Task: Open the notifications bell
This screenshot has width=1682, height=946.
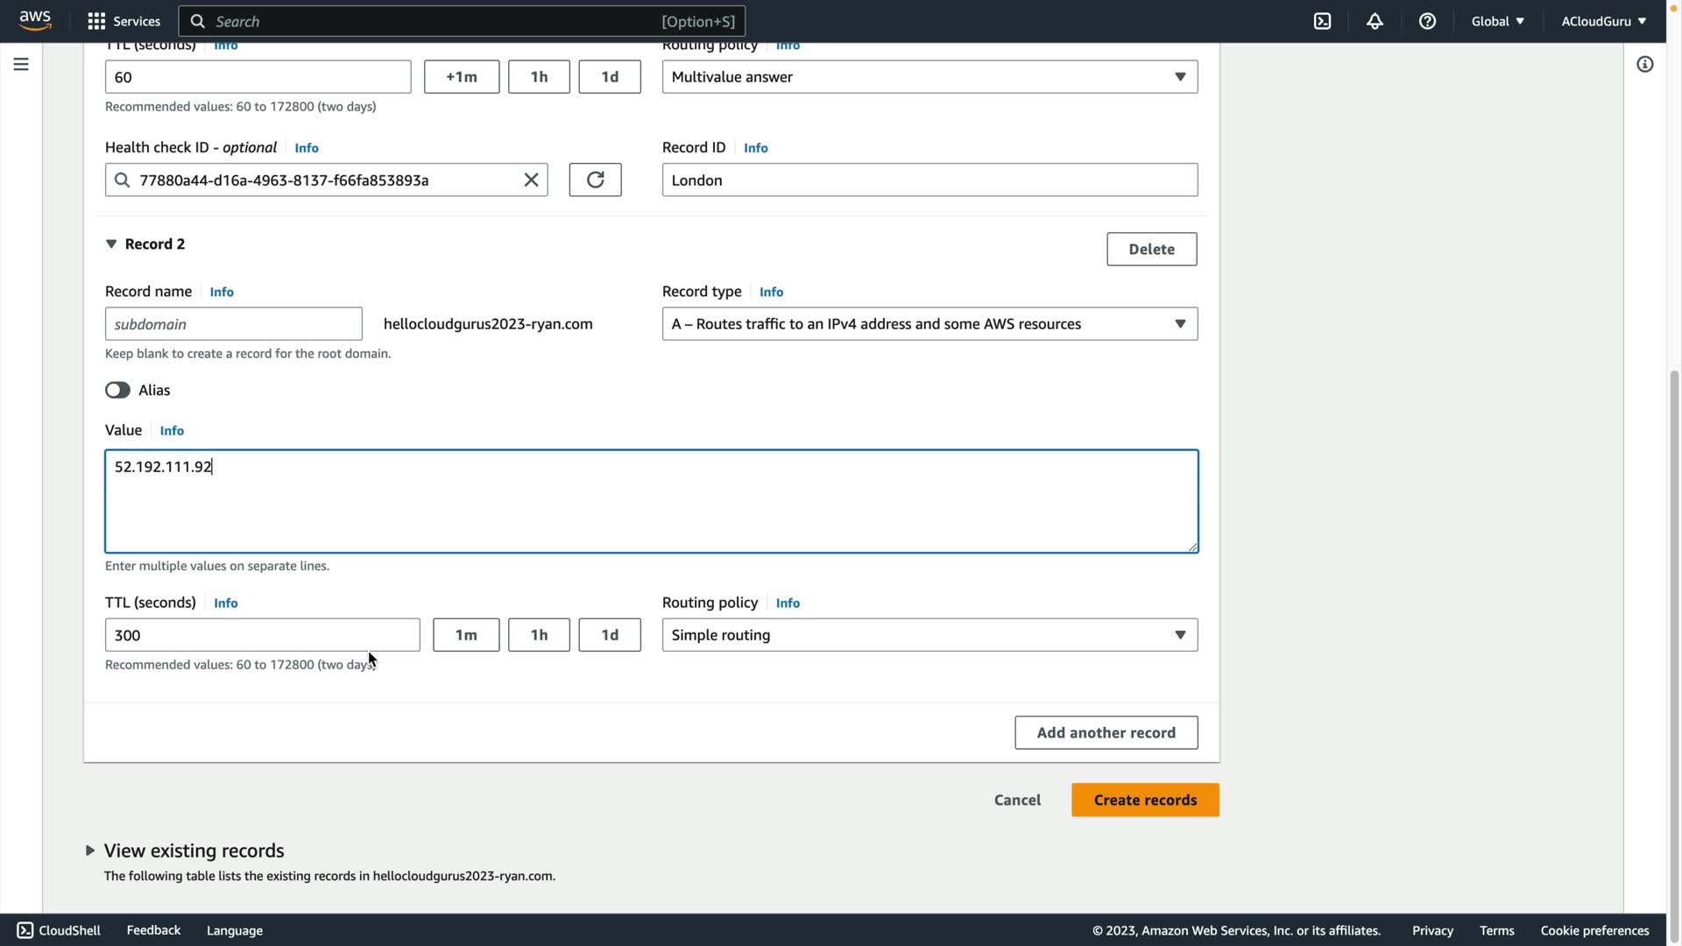Action: click(1375, 21)
